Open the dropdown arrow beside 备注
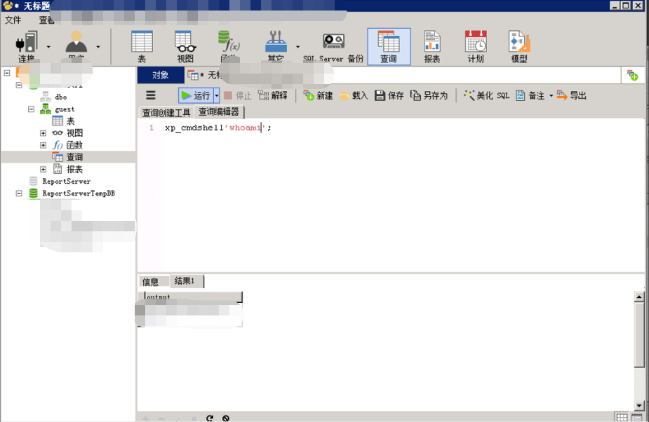This screenshot has width=649, height=422. 551,96
